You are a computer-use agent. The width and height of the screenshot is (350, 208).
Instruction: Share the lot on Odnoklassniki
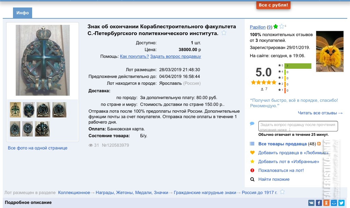pyautogui.click(x=326, y=203)
